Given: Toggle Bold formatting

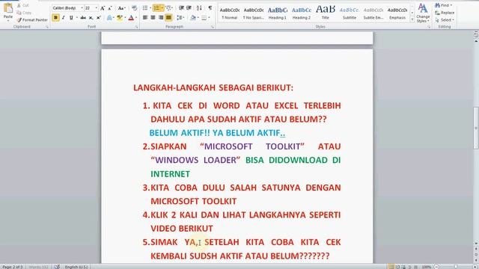Looking at the screenshot, I should point(55,18).
